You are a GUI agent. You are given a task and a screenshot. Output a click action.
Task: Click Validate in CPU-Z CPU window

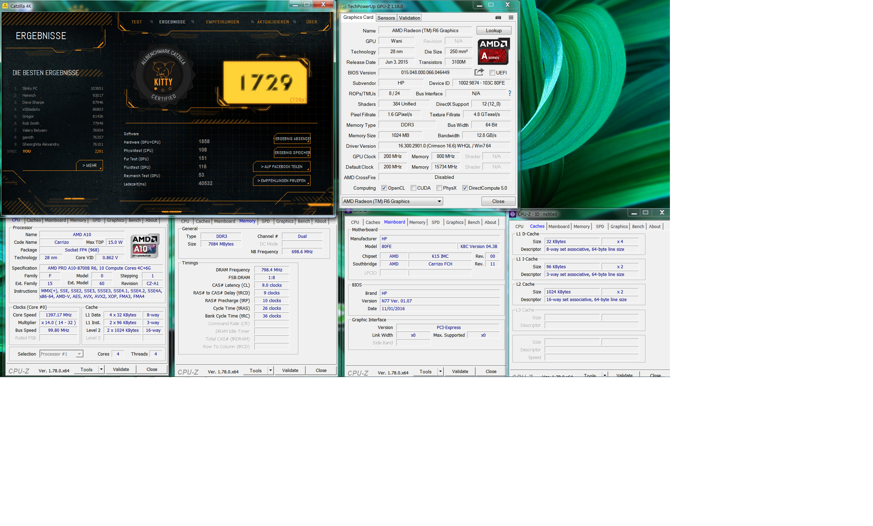(121, 369)
